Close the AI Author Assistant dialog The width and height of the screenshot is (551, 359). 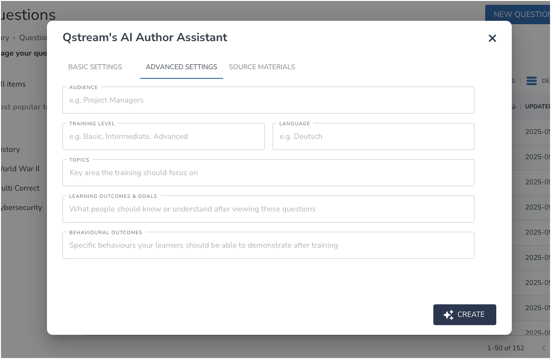[492, 38]
